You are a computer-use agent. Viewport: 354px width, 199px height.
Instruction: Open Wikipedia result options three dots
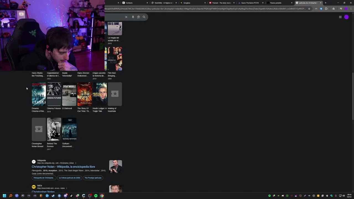(x=76, y=163)
